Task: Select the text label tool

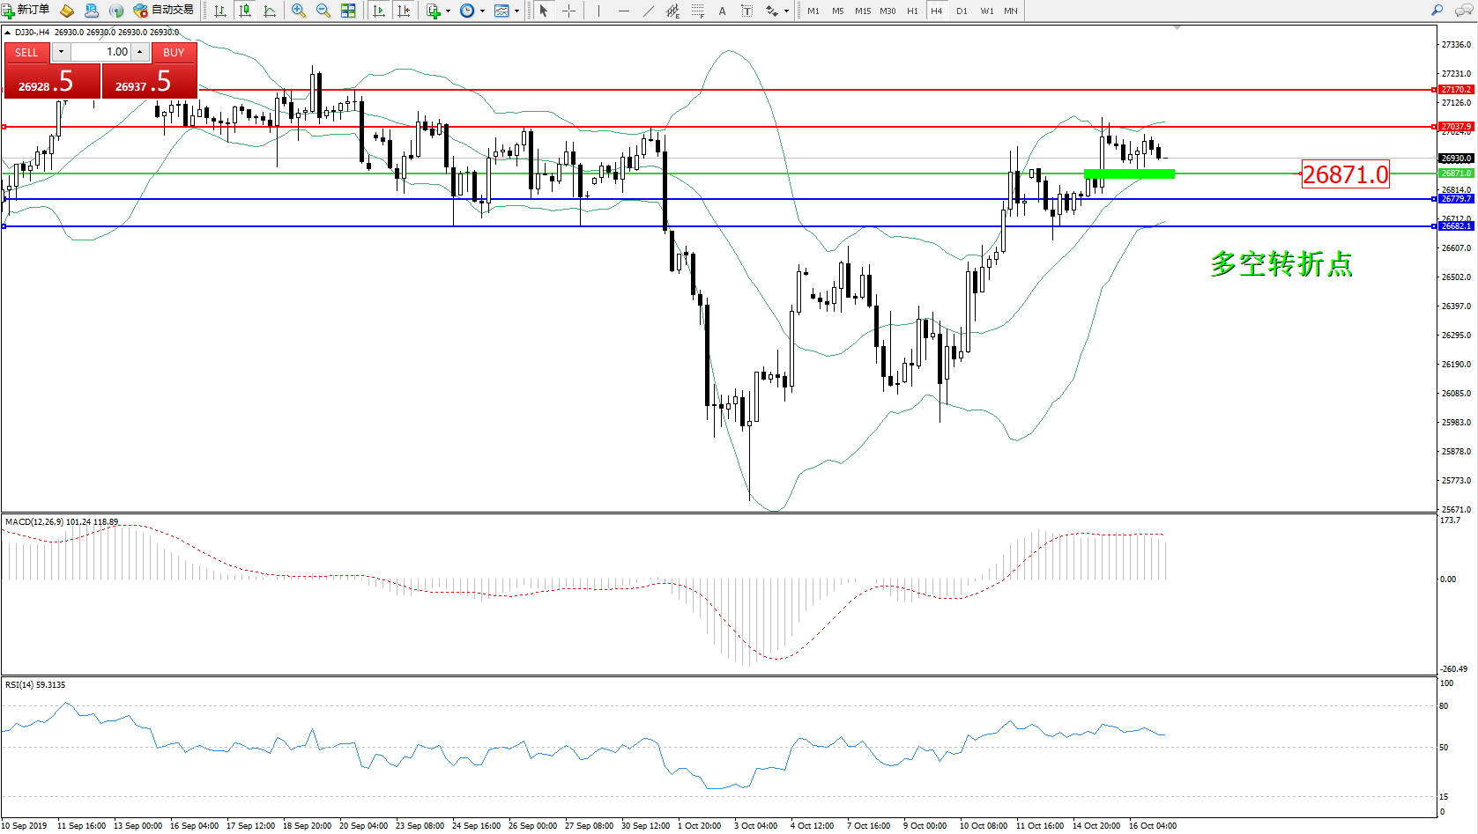Action: [x=723, y=11]
